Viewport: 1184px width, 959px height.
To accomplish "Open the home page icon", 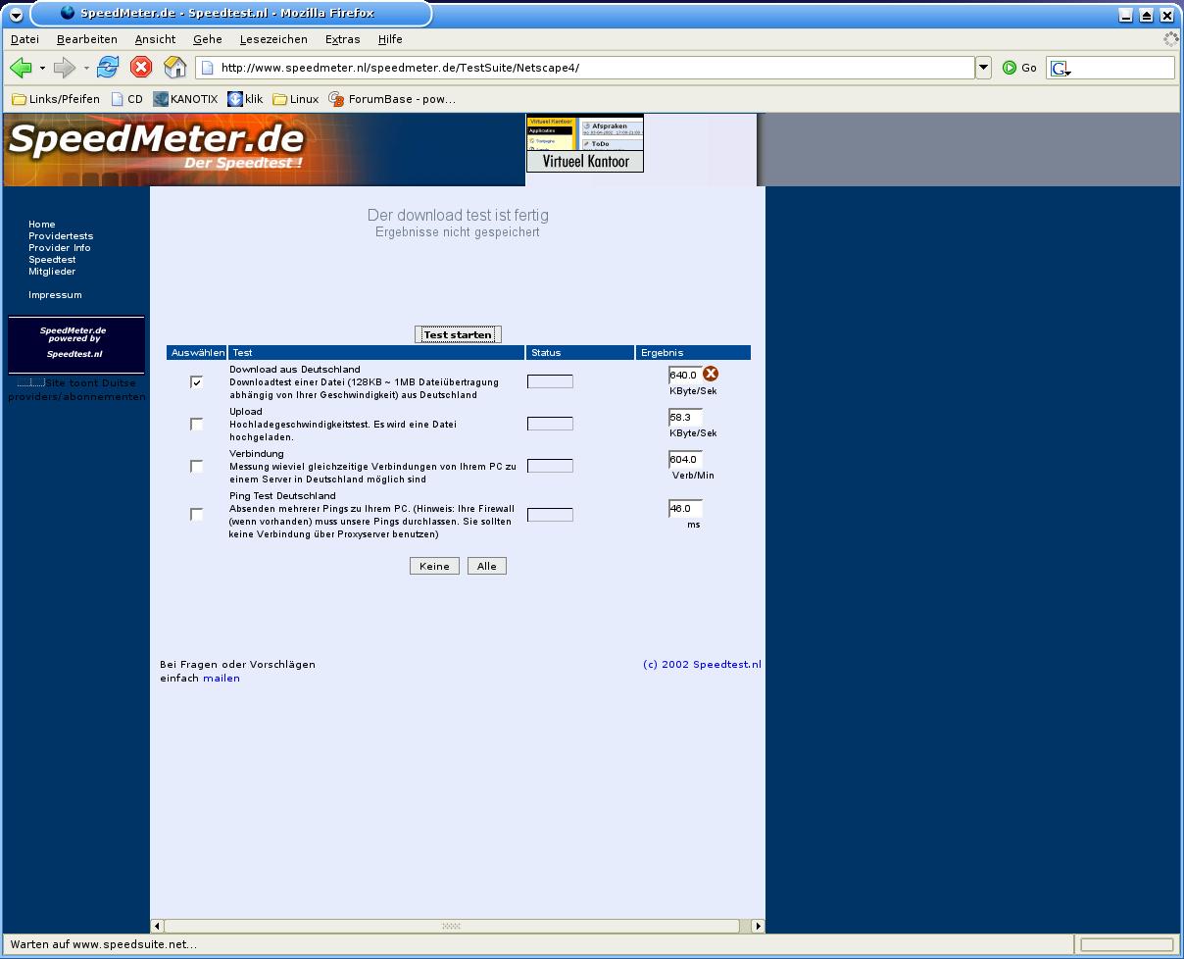I will [x=174, y=67].
